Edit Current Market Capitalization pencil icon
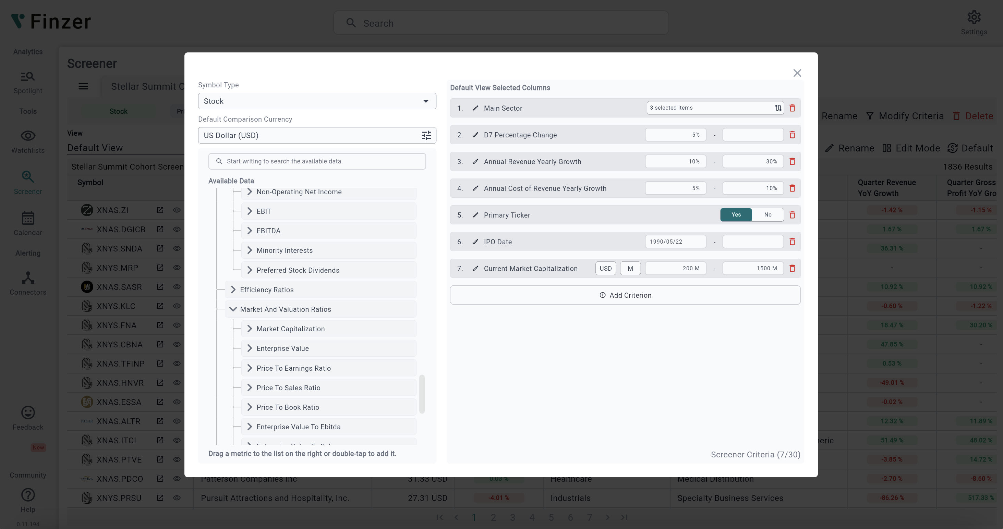1003x529 pixels. (x=475, y=269)
